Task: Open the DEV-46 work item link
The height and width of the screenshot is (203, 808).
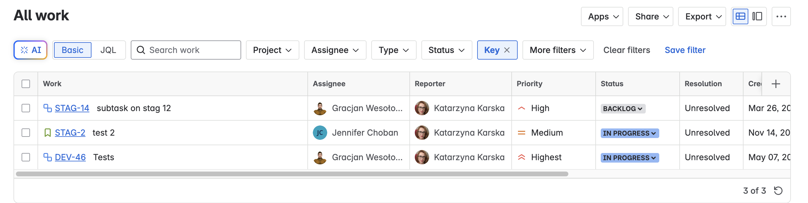Action: (x=70, y=157)
